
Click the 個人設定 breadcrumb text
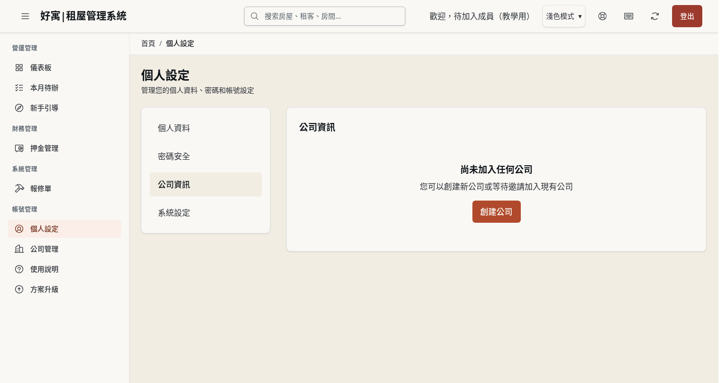180,43
